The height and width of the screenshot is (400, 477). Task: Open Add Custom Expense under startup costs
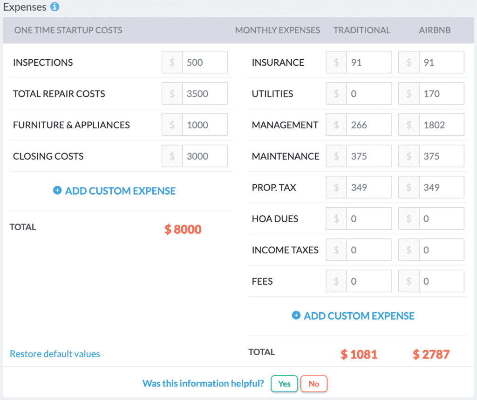click(120, 191)
